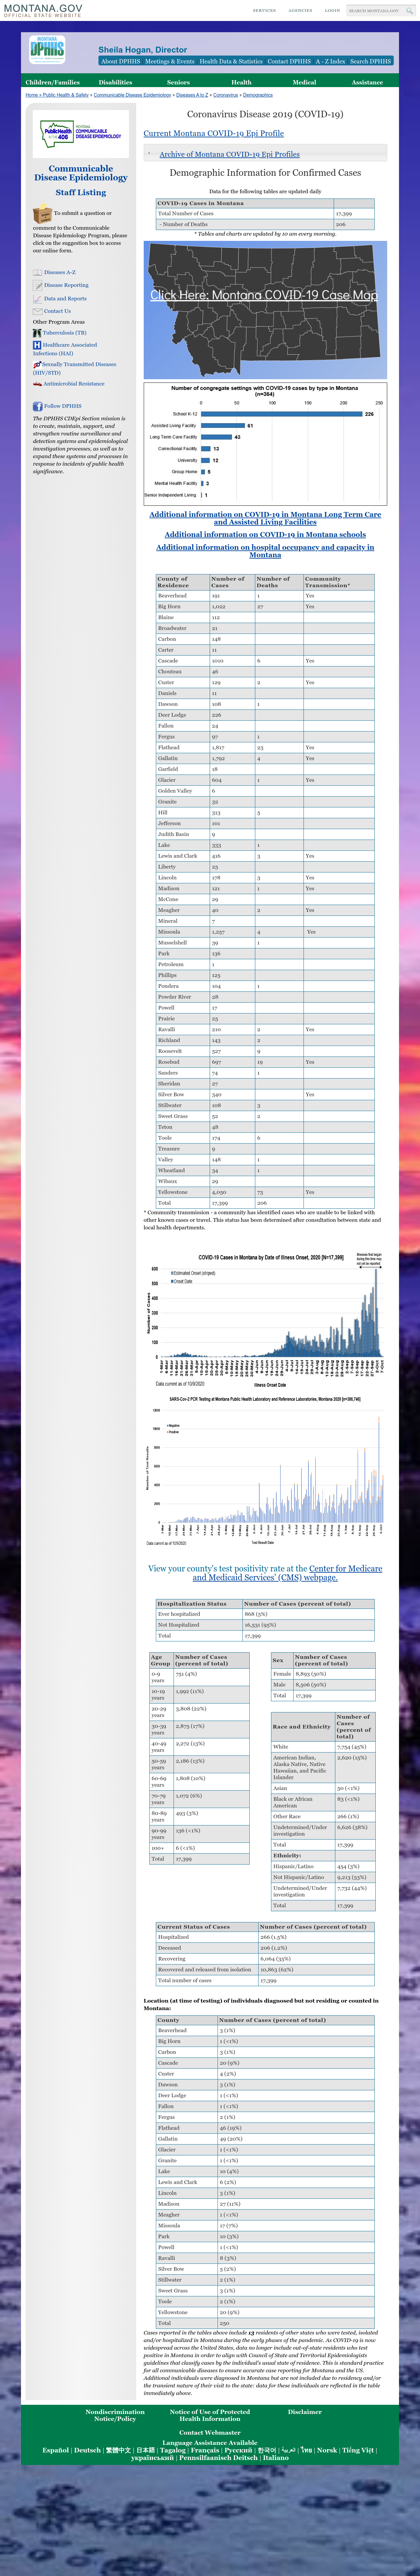This screenshot has height=2576, width=420.
Task: Click the Healthcare Associated Infections H icon
Action: [x=37, y=345]
